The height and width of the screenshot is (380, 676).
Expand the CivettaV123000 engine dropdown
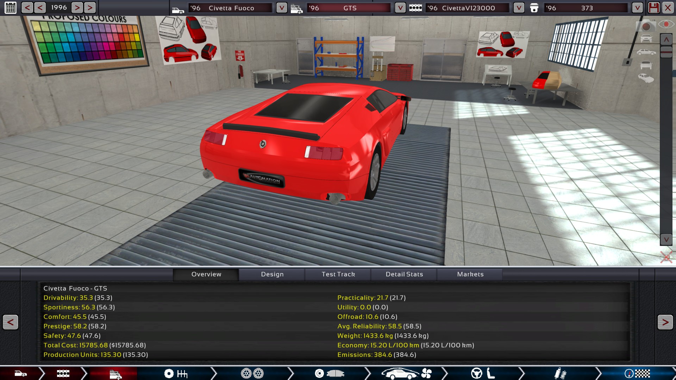pyautogui.click(x=519, y=8)
